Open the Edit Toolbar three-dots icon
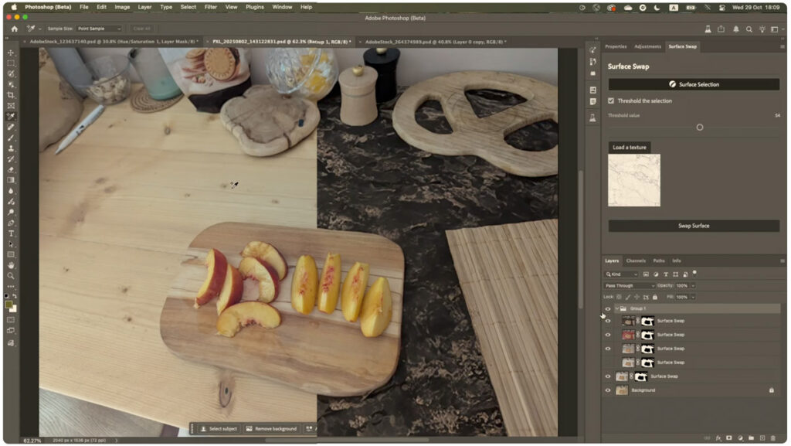Image resolution: width=791 pixels, height=446 pixels. click(11, 286)
